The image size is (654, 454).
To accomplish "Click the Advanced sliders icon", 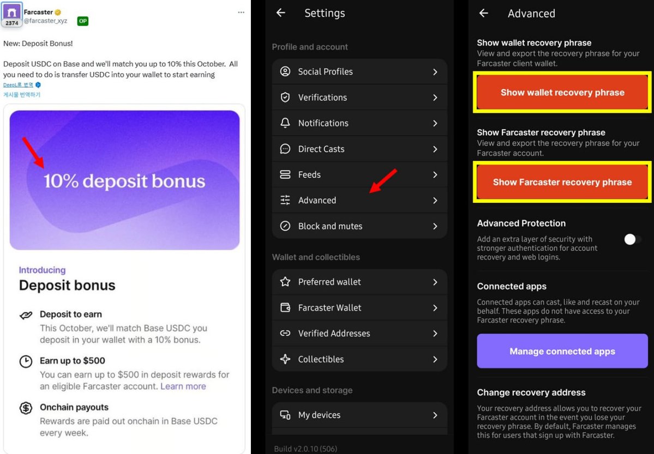I will pyautogui.click(x=285, y=200).
